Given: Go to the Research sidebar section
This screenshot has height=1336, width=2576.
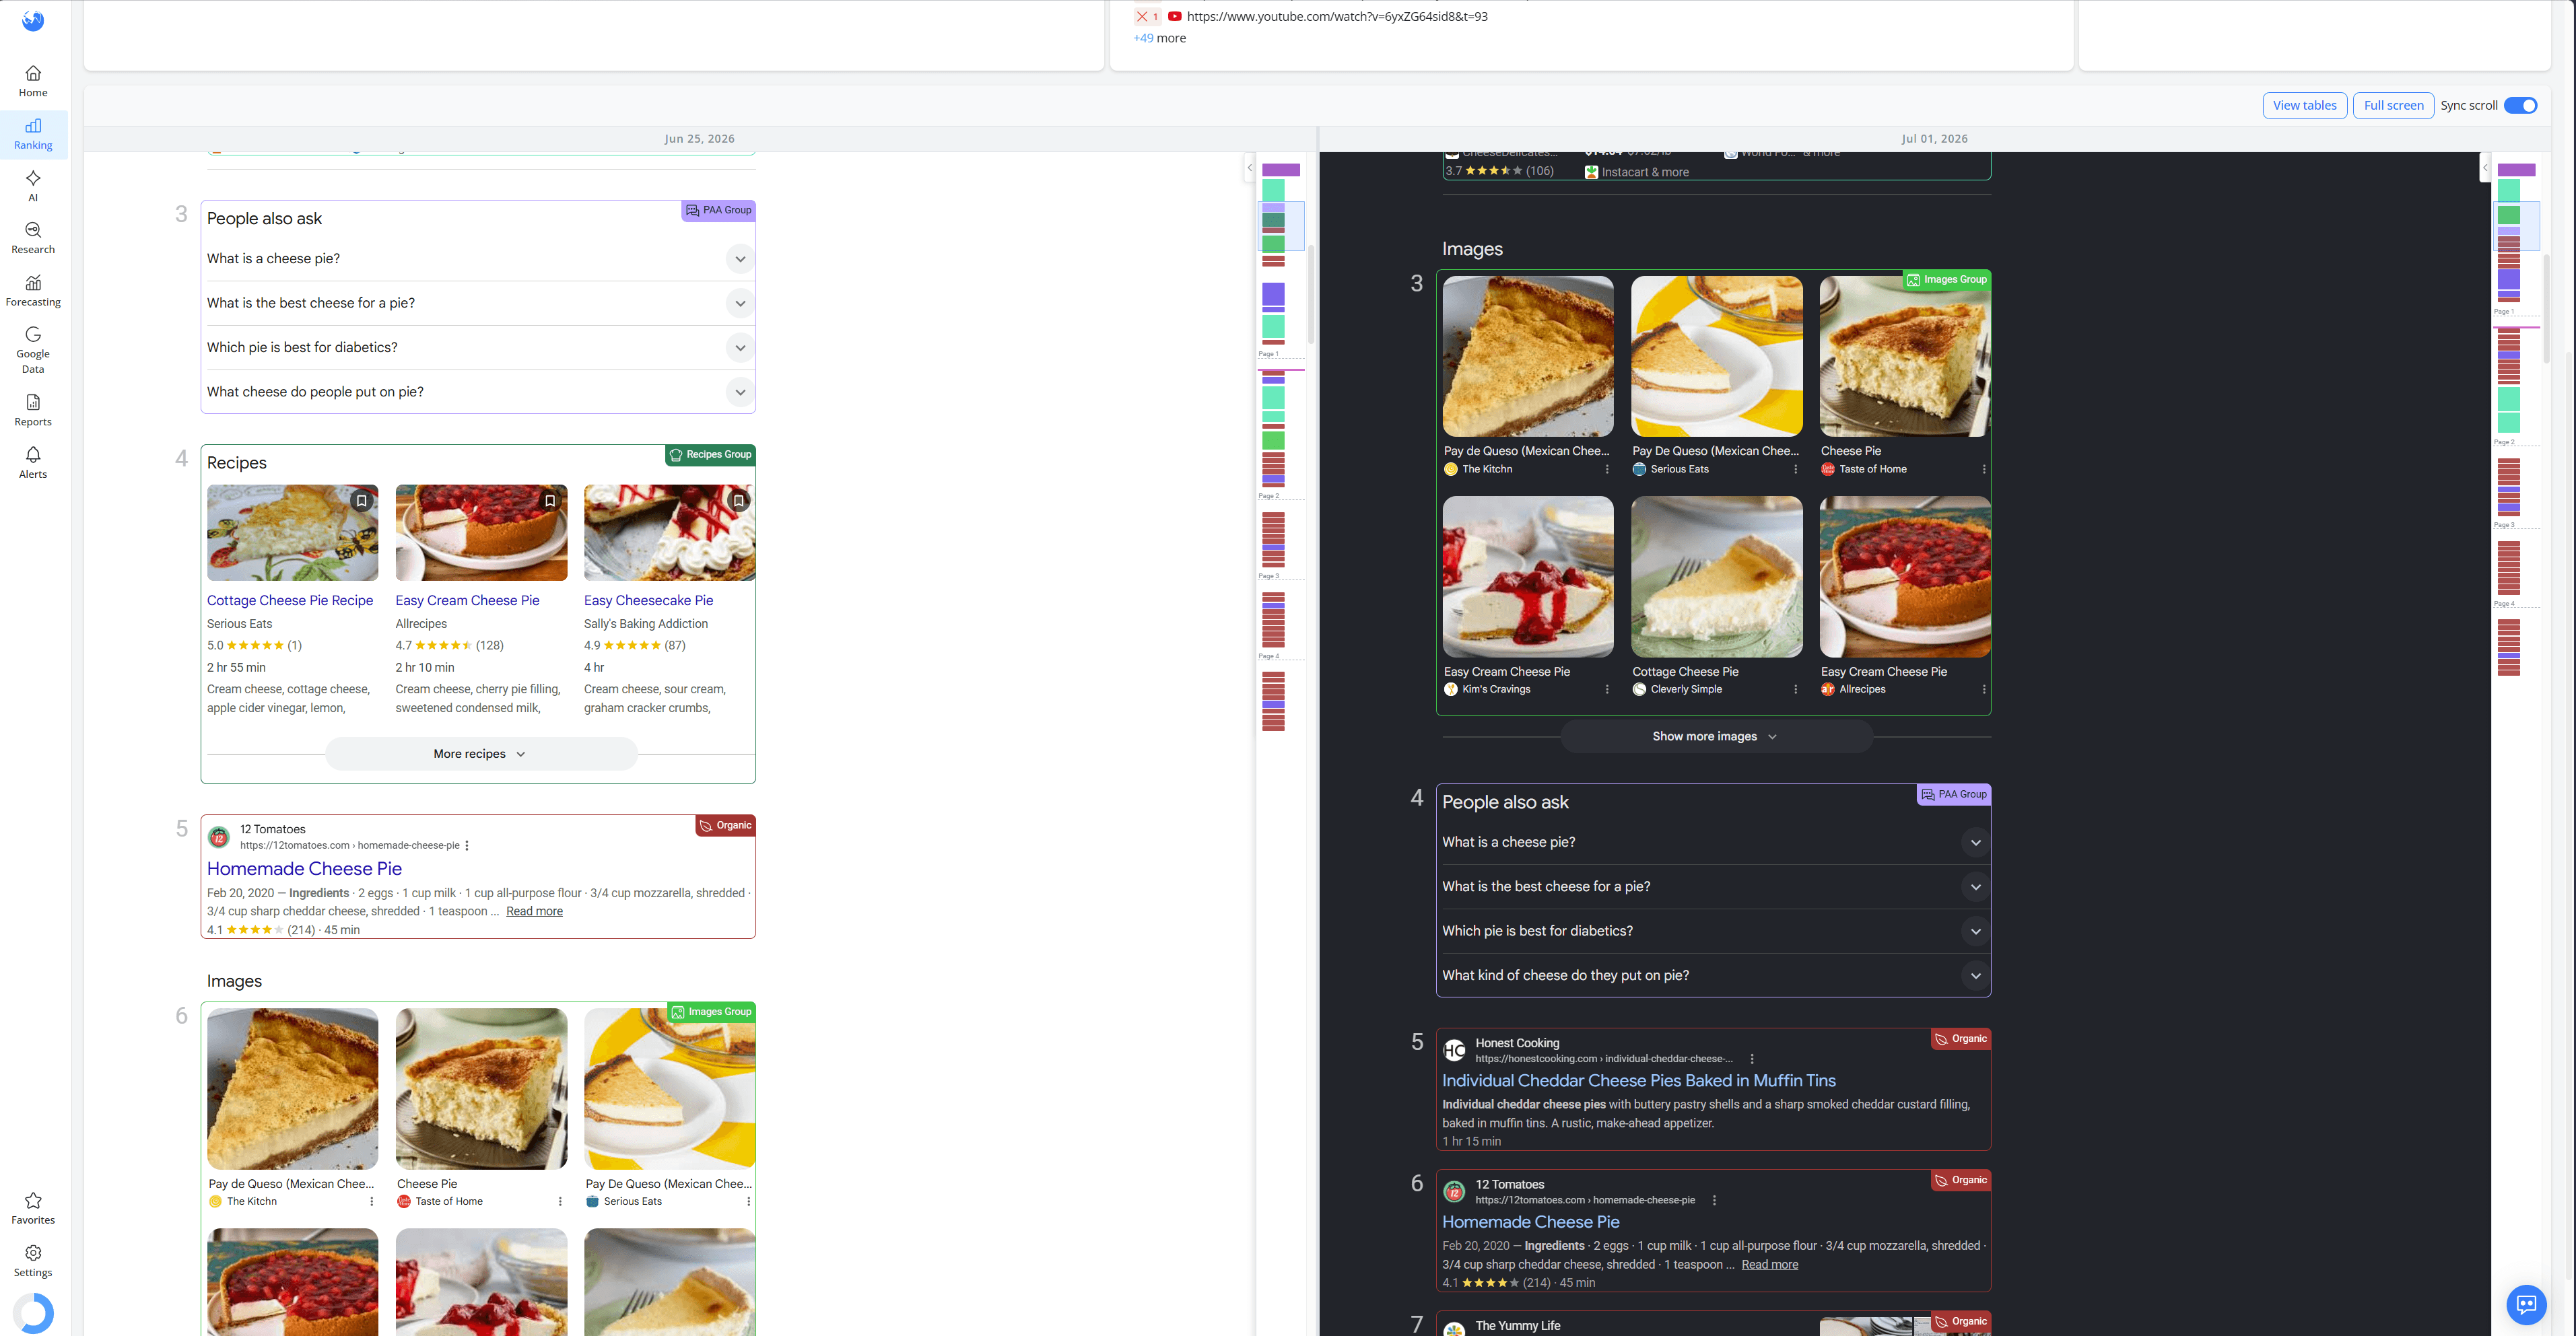Looking at the screenshot, I should pyautogui.click(x=33, y=238).
